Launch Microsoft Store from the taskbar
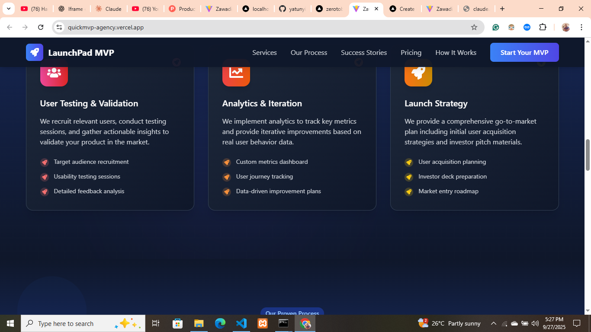 177,323
